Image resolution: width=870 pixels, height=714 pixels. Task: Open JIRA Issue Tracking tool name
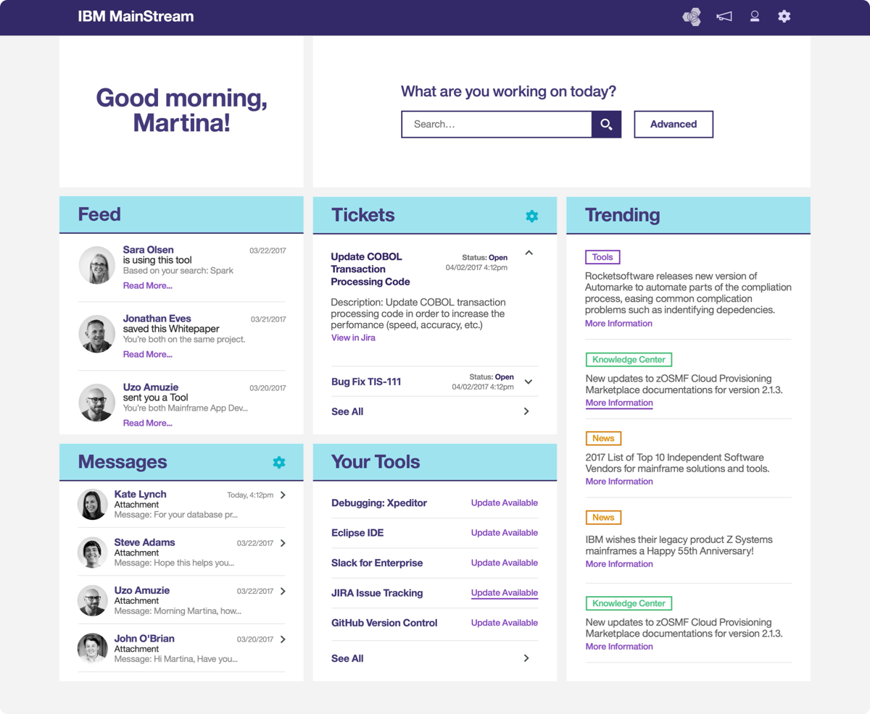click(x=377, y=593)
